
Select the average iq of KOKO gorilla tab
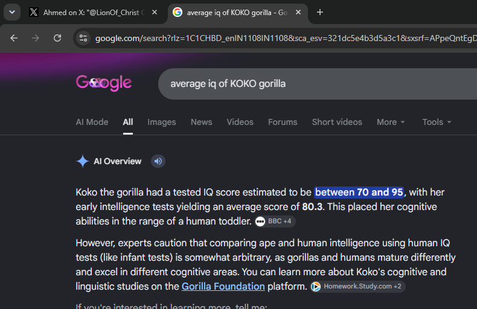pos(237,13)
